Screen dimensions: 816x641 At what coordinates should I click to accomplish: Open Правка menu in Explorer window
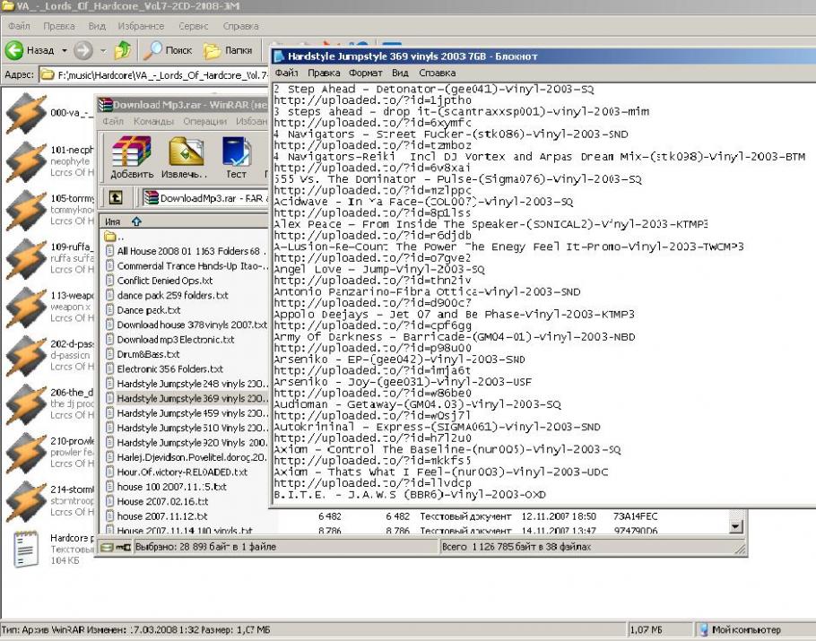point(59,26)
